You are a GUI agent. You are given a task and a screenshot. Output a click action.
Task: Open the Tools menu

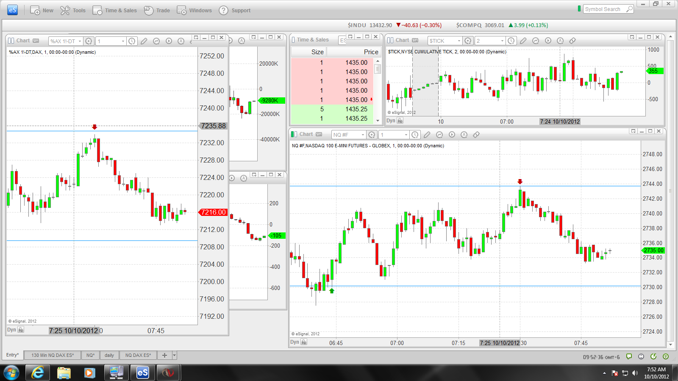tap(73, 11)
